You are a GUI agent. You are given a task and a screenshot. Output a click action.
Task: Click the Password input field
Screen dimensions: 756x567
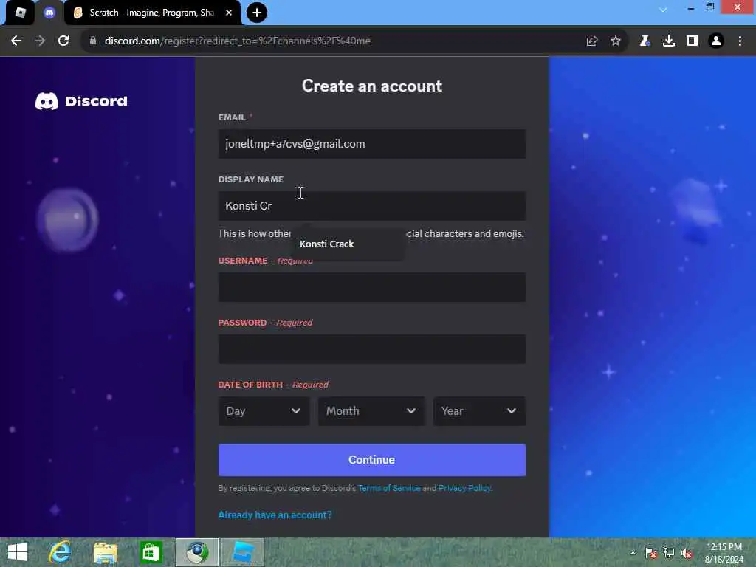click(372, 349)
